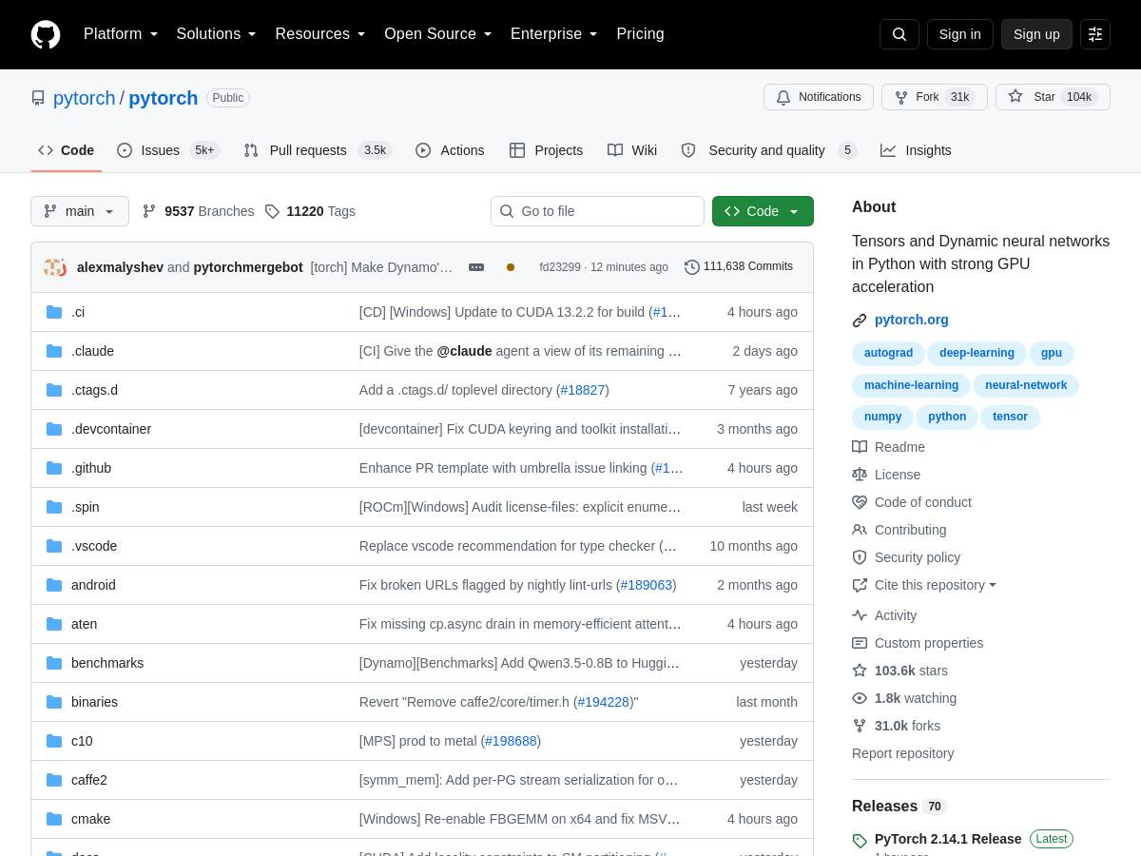
Task: Click the link icon beside pytorch.org
Action: tap(860, 321)
